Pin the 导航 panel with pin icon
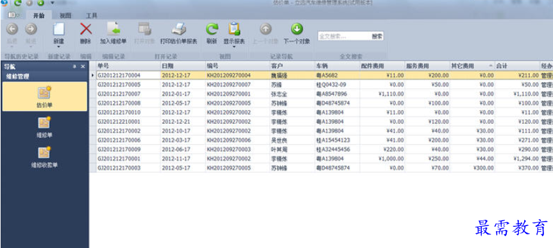Viewport: 553px width, 248px height. point(74,67)
